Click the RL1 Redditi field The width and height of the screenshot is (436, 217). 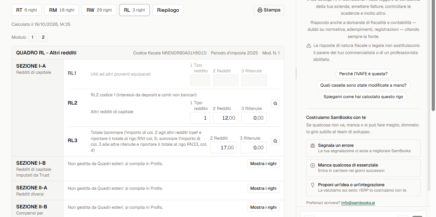pos(226,80)
